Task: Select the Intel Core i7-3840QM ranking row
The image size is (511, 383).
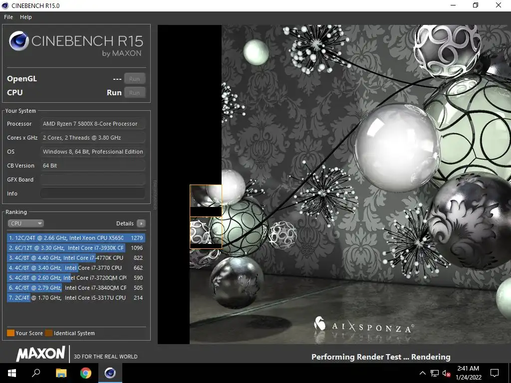Action: (76, 288)
